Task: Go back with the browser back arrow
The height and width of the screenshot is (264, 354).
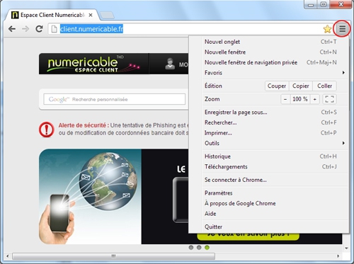Action: coord(12,29)
